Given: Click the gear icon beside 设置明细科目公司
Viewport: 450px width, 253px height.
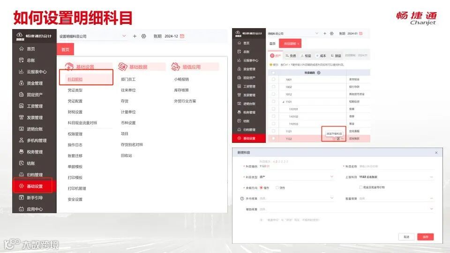Looking at the screenshot, I should click(144, 36).
